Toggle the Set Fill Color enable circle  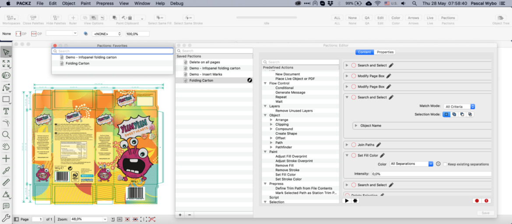pos(353,155)
